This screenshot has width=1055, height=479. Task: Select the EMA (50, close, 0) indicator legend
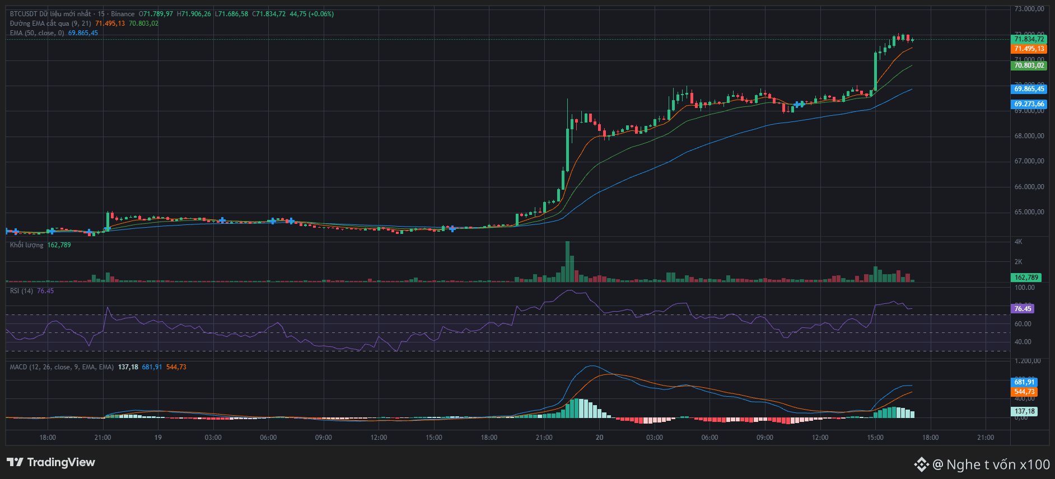[x=37, y=33]
